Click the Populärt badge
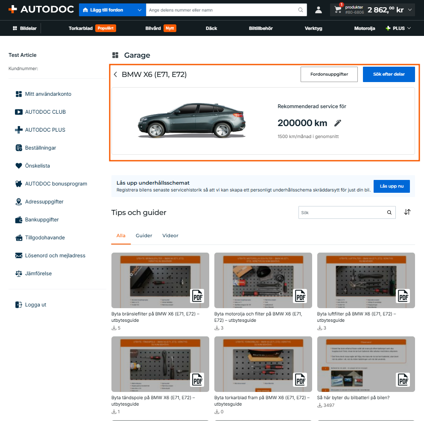 (105, 28)
